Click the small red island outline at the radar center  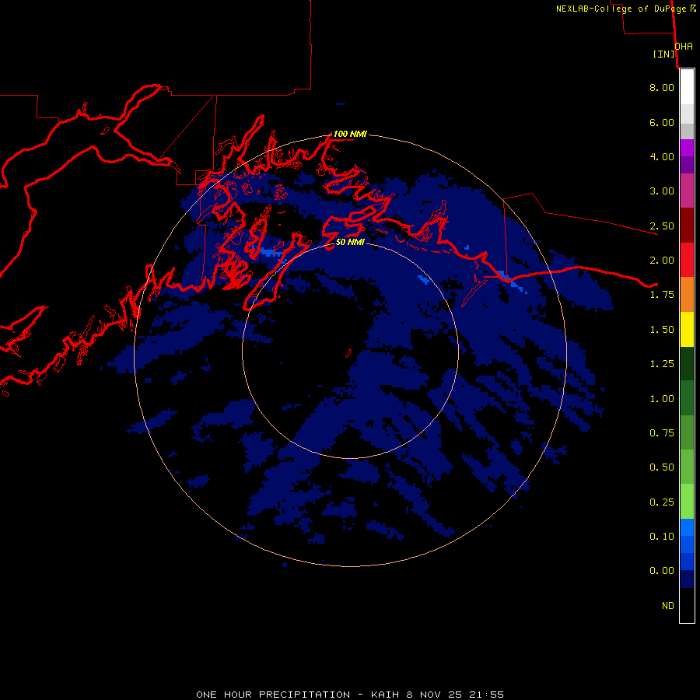(348, 353)
